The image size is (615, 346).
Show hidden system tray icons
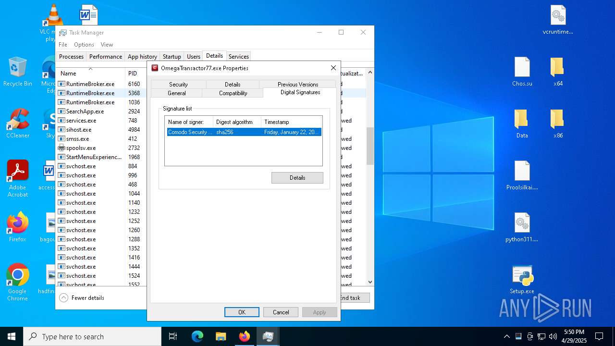point(506,336)
